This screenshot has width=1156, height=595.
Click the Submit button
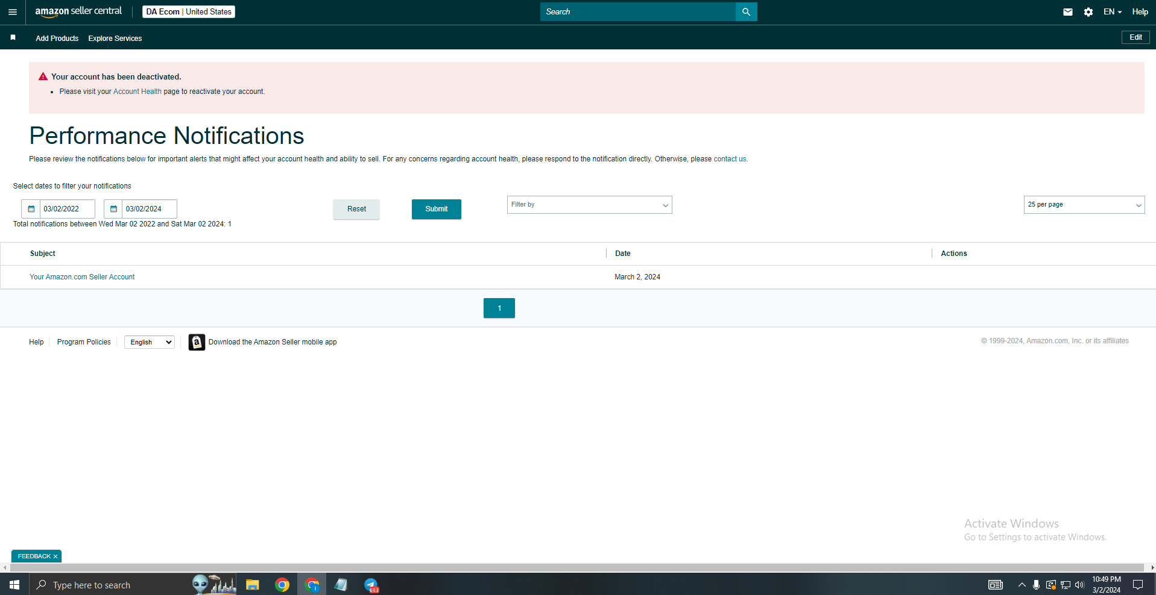[437, 209]
